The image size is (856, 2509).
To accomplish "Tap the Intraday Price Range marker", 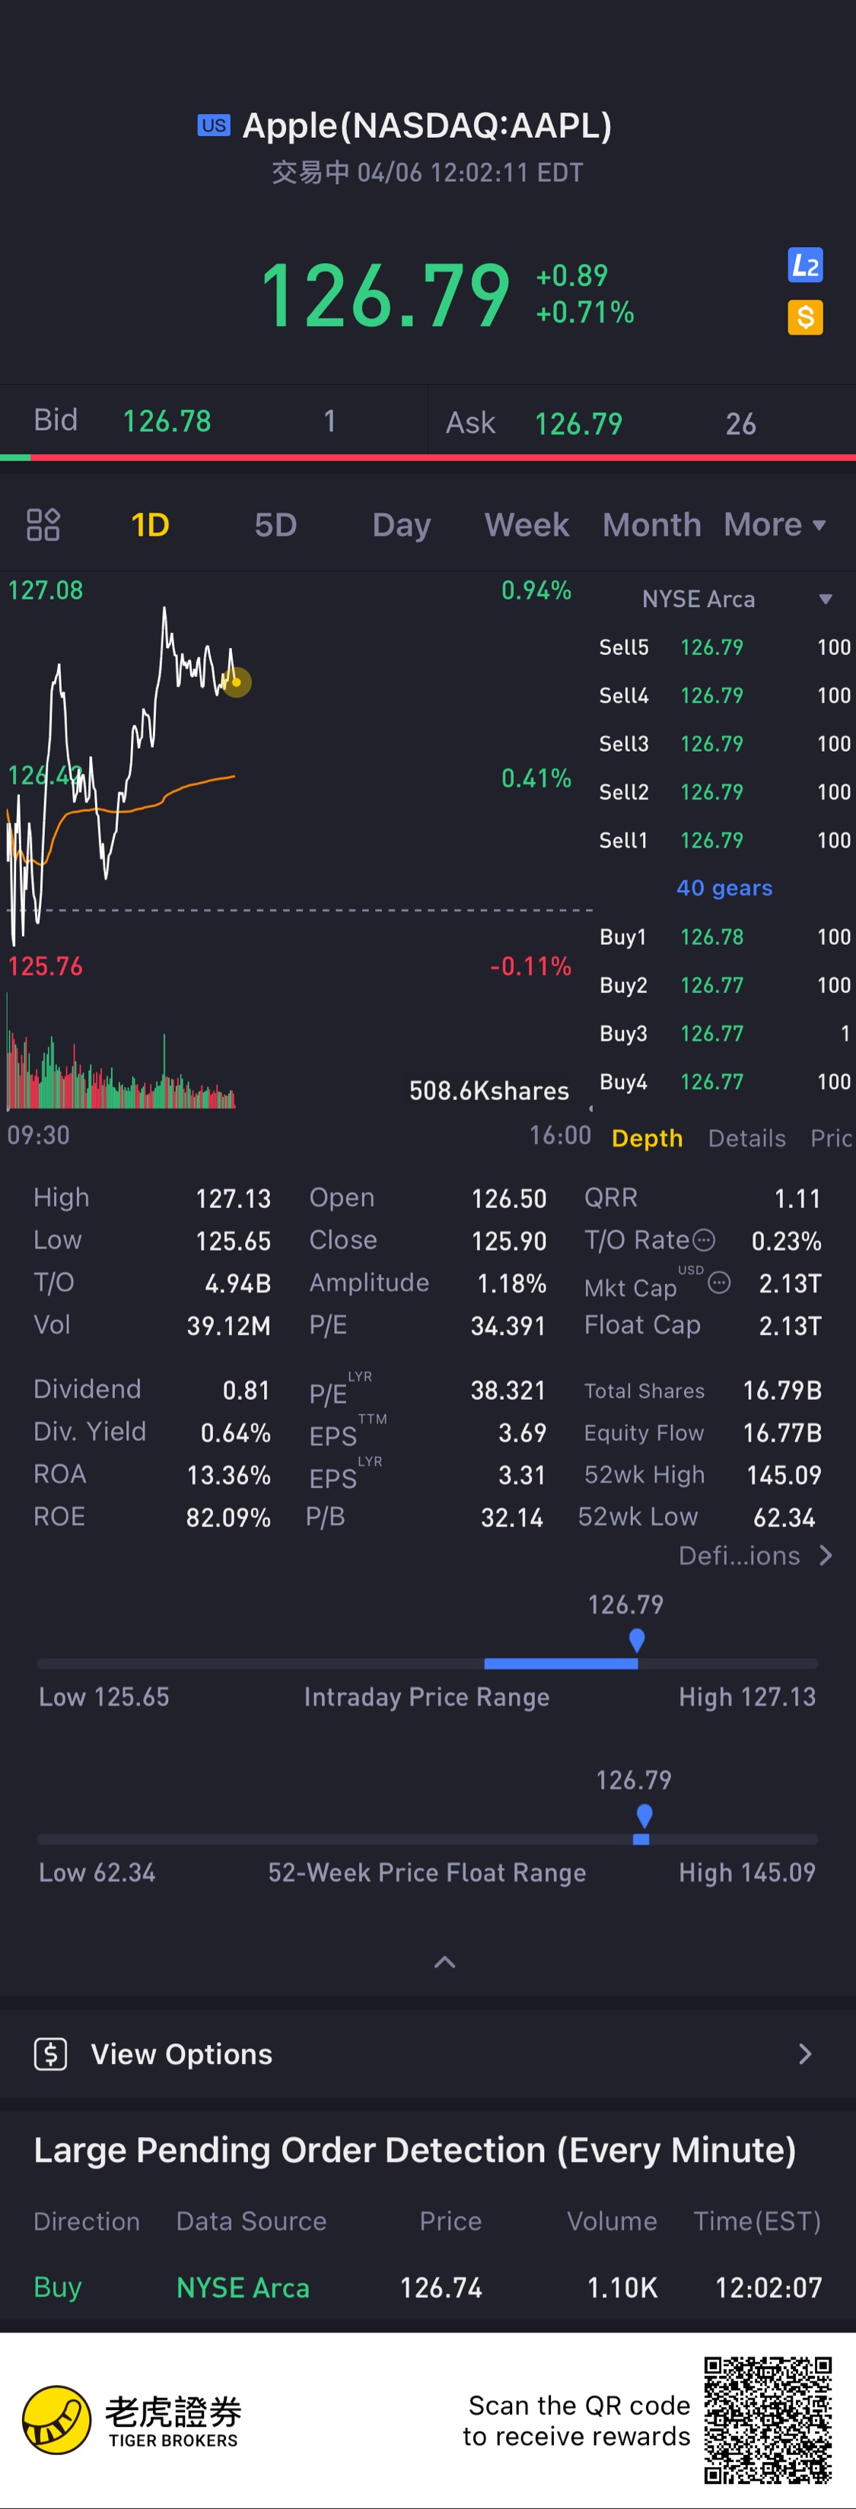I will tap(637, 1640).
